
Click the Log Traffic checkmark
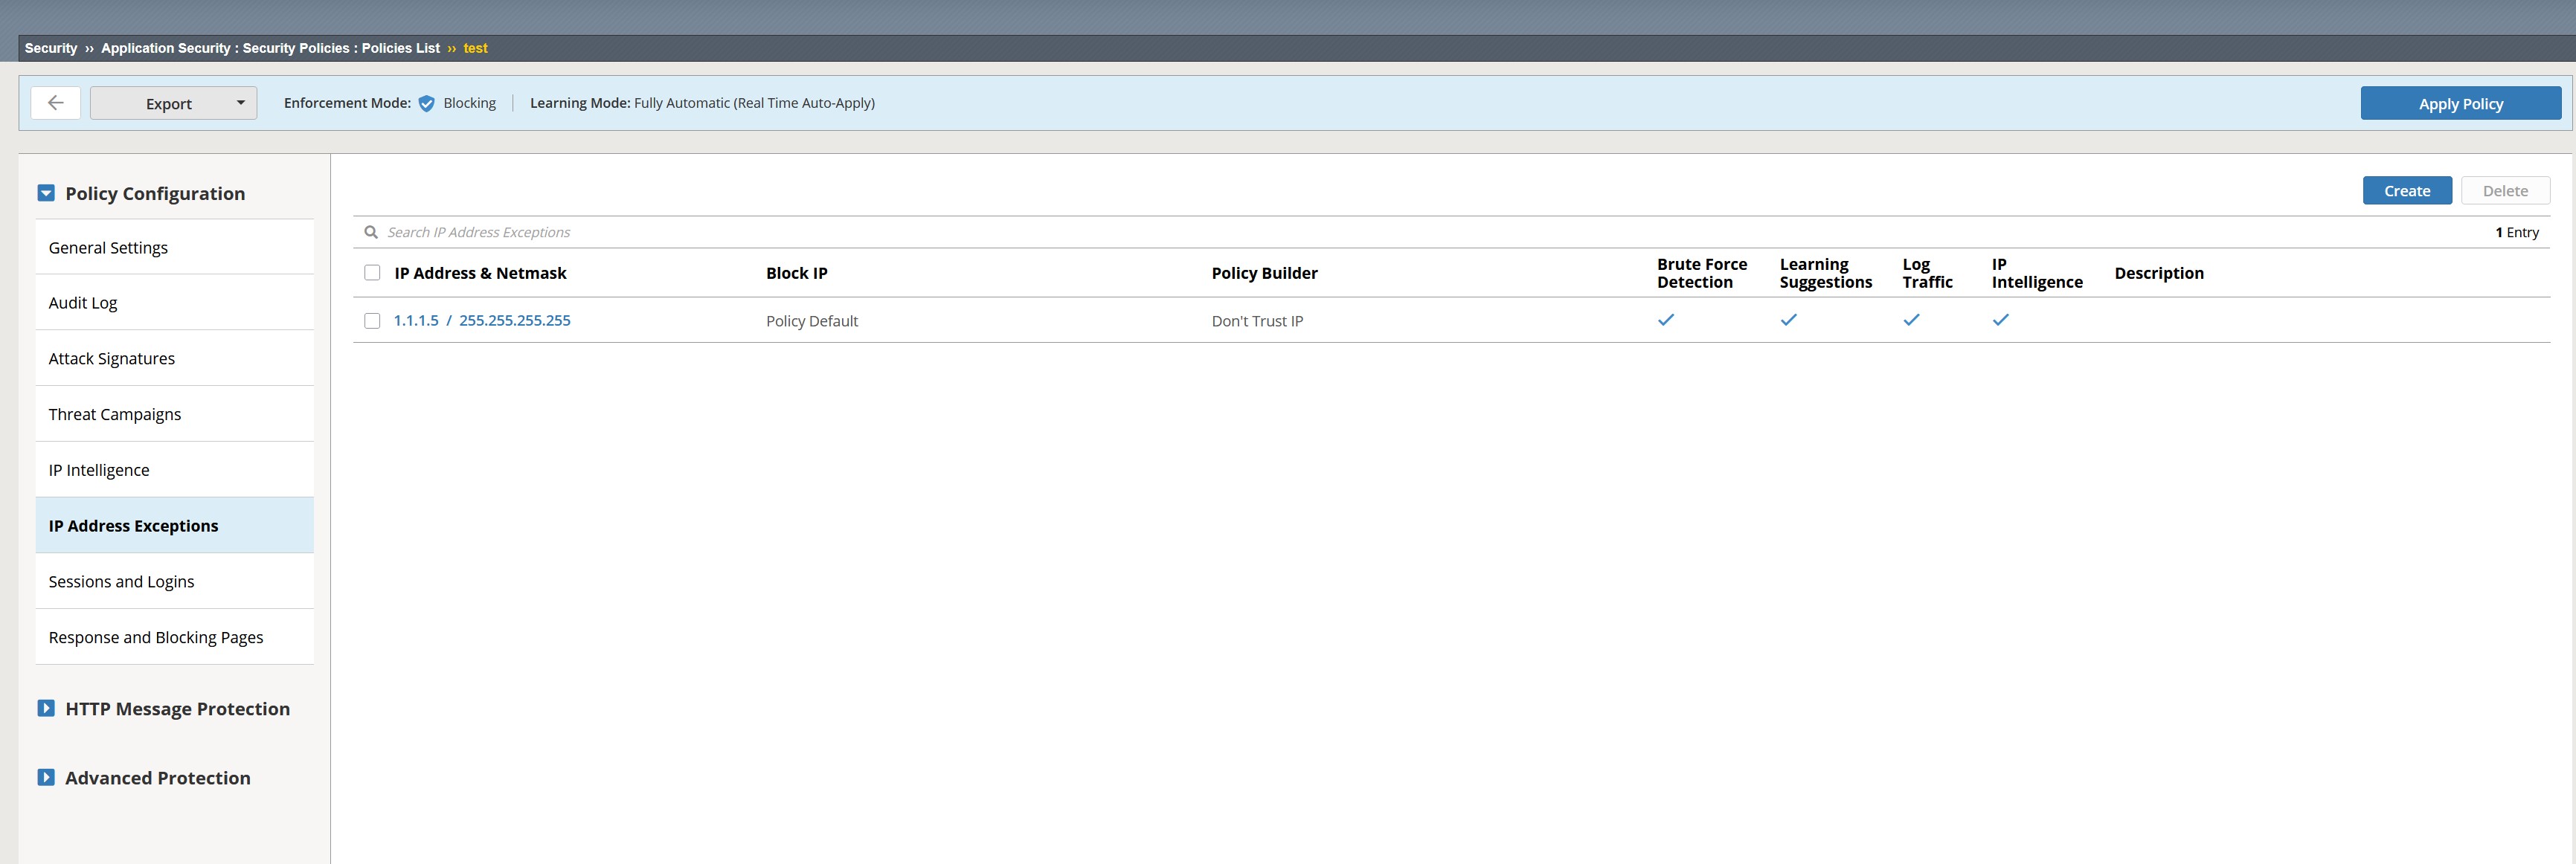(x=1911, y=320)
